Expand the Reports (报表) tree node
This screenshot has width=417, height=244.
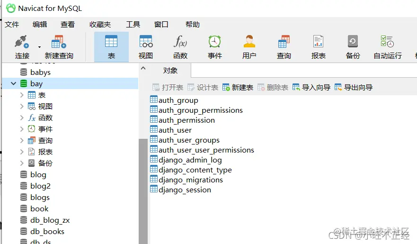tap(22, 152)
